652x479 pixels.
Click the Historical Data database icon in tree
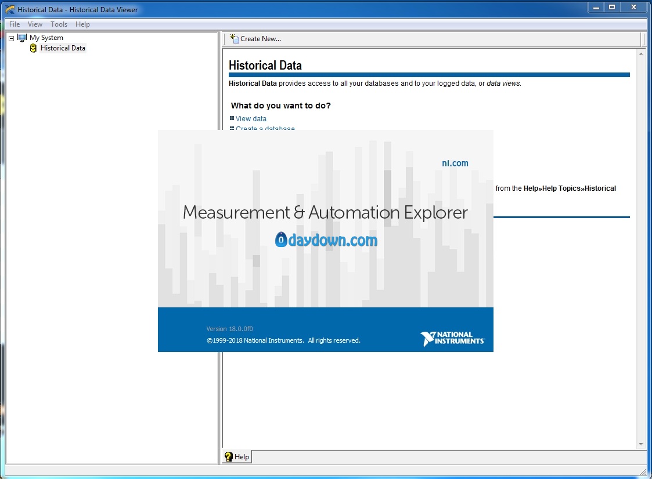click(x=33, y=48)
